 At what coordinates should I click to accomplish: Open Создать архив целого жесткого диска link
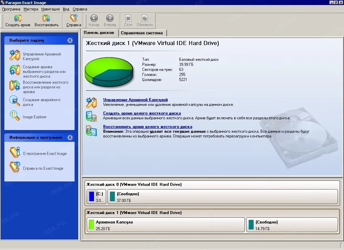(142, 113)
